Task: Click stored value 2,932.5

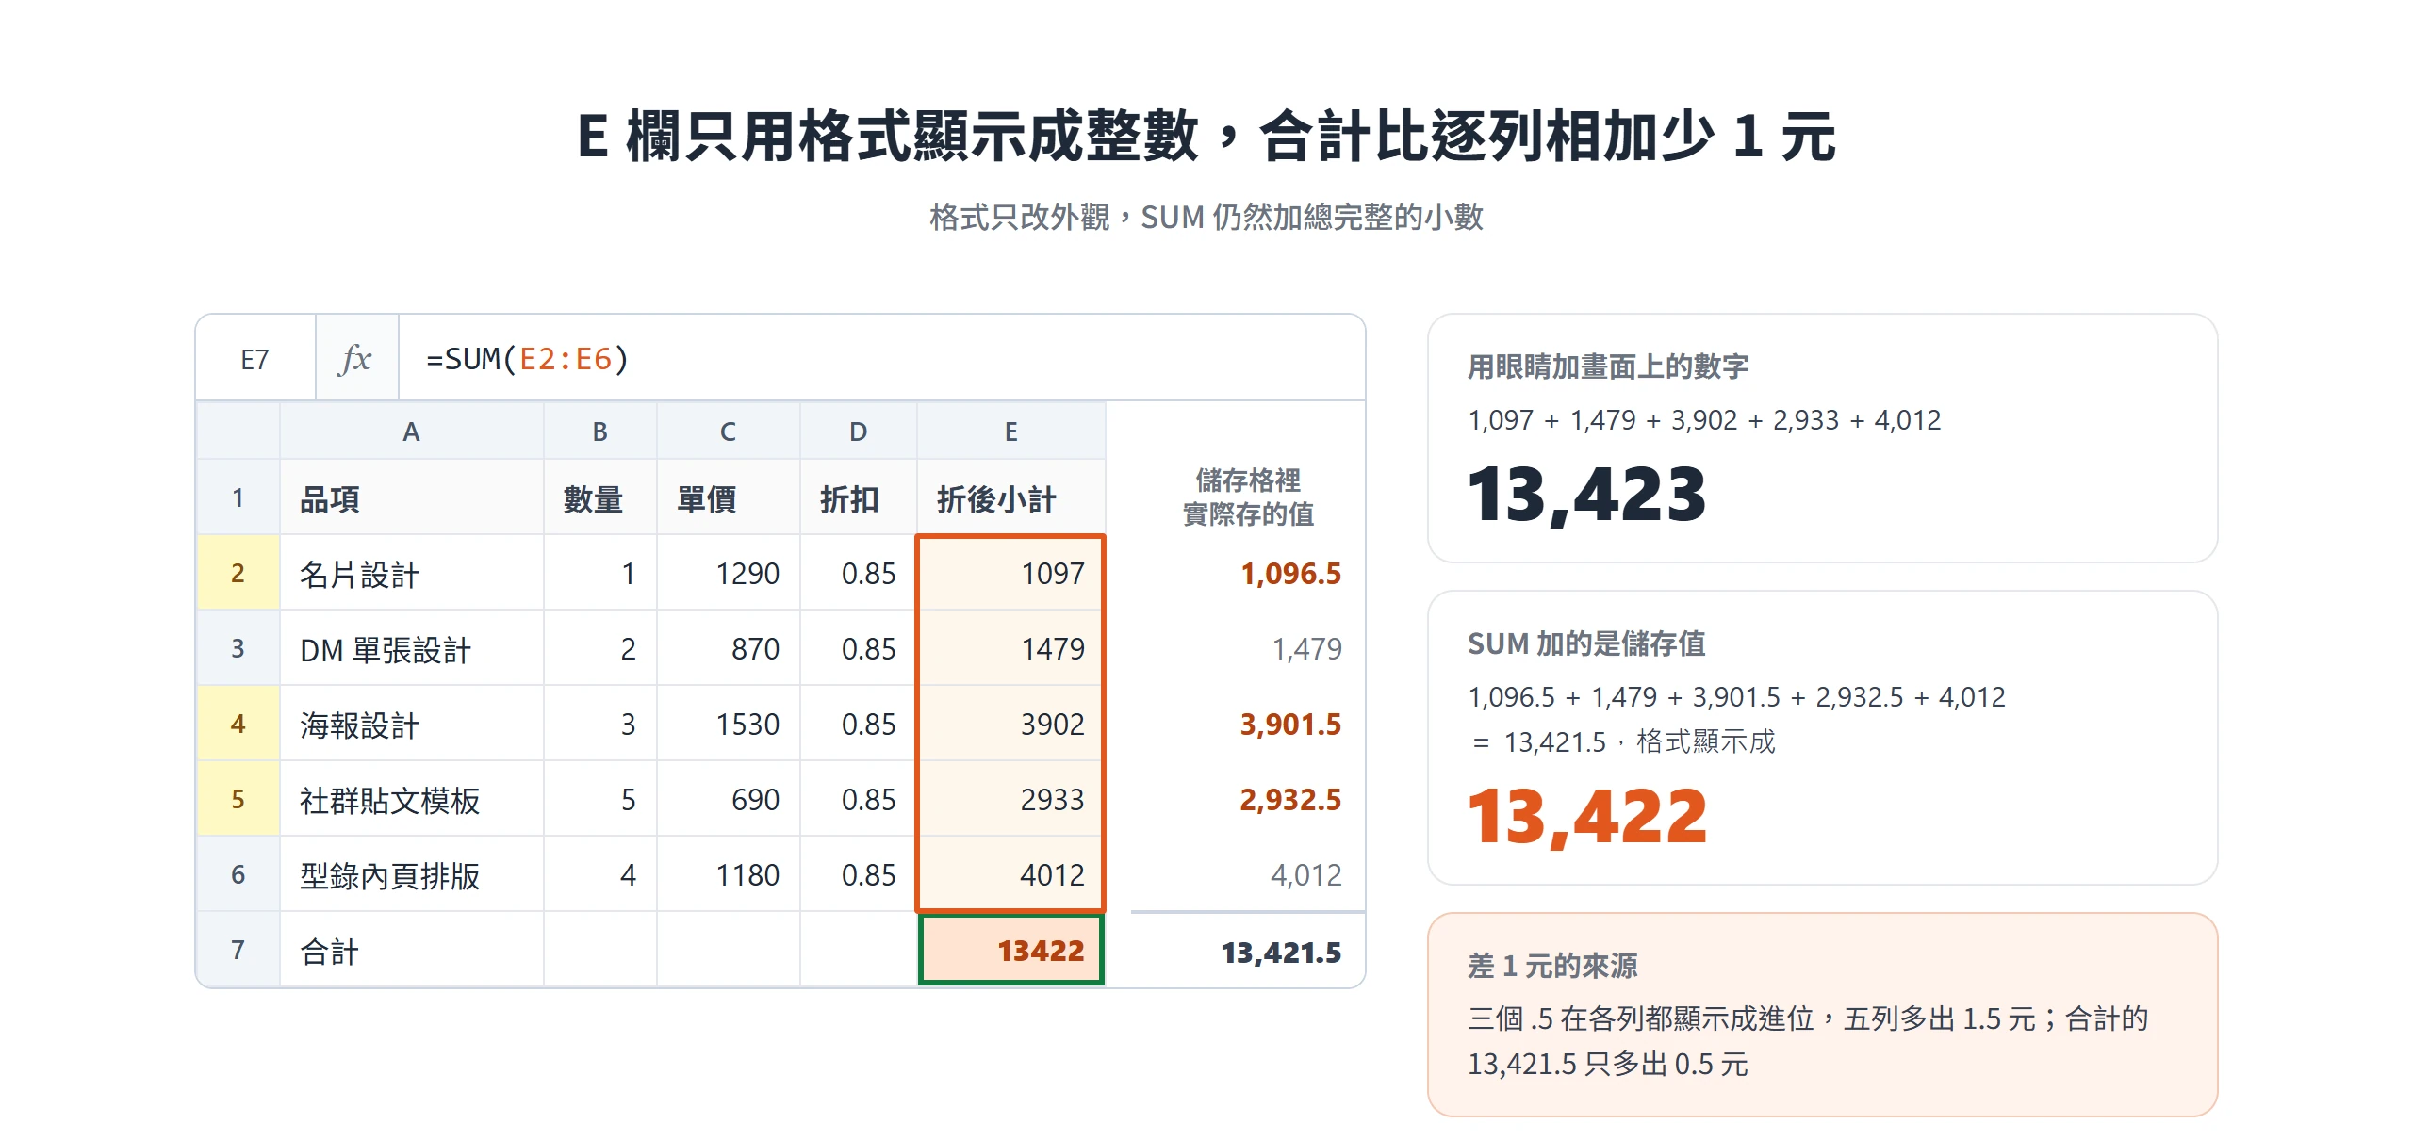Action: coord(1290,800)
